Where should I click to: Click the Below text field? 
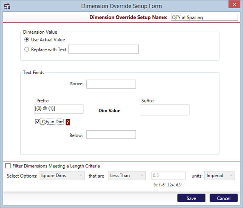coord(111,135)
